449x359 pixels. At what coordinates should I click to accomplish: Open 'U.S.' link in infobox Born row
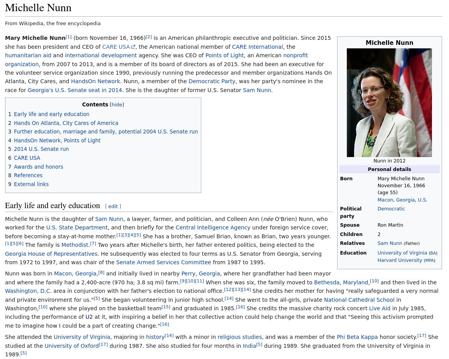tap(422, 200)
